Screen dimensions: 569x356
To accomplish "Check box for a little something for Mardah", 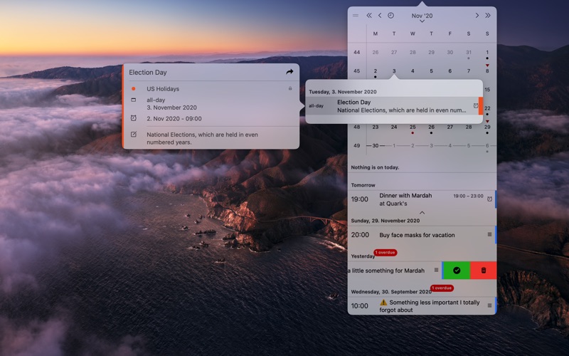I will coord(436,270).
